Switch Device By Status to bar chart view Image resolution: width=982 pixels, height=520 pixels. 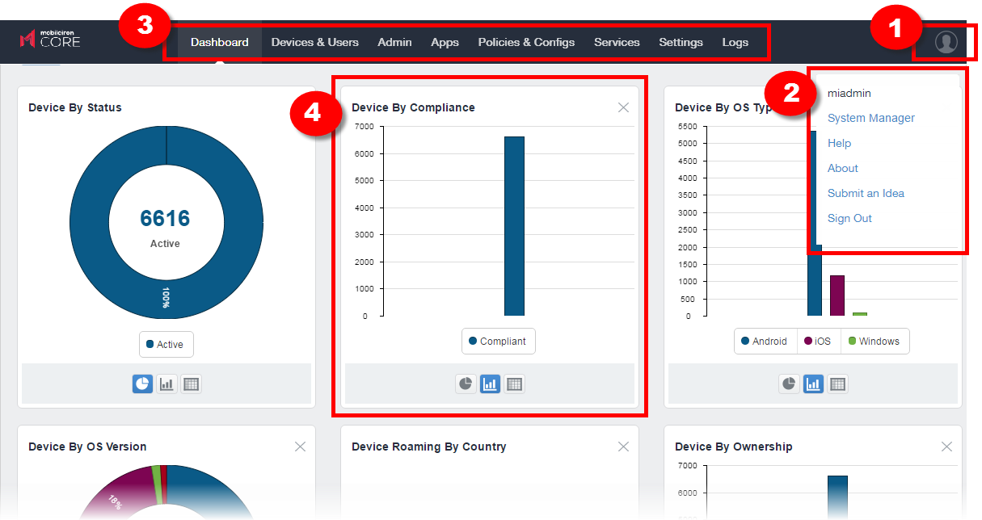pyautogui.click(x=166, y=384)
